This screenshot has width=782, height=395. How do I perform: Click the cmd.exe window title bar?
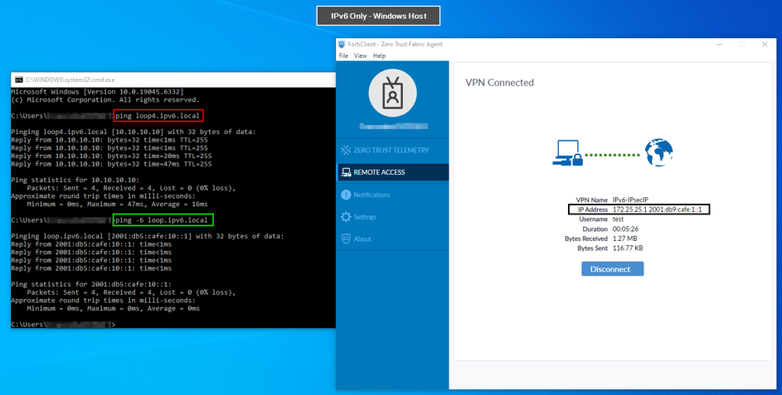tap(173, 79)
